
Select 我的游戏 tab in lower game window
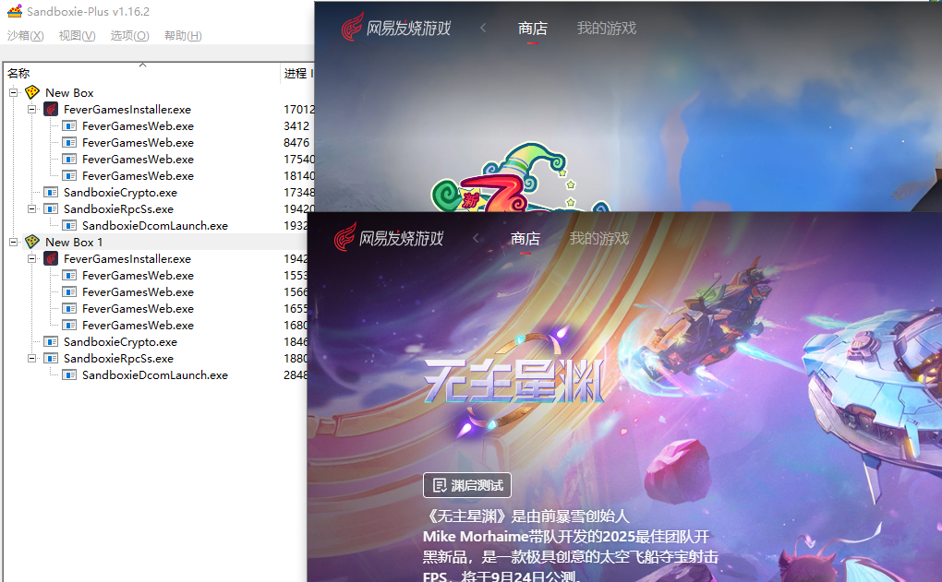click(599, 239)
